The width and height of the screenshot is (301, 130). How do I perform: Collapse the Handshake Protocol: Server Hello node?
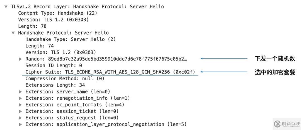pyautogui.click(x=13, y=33)
